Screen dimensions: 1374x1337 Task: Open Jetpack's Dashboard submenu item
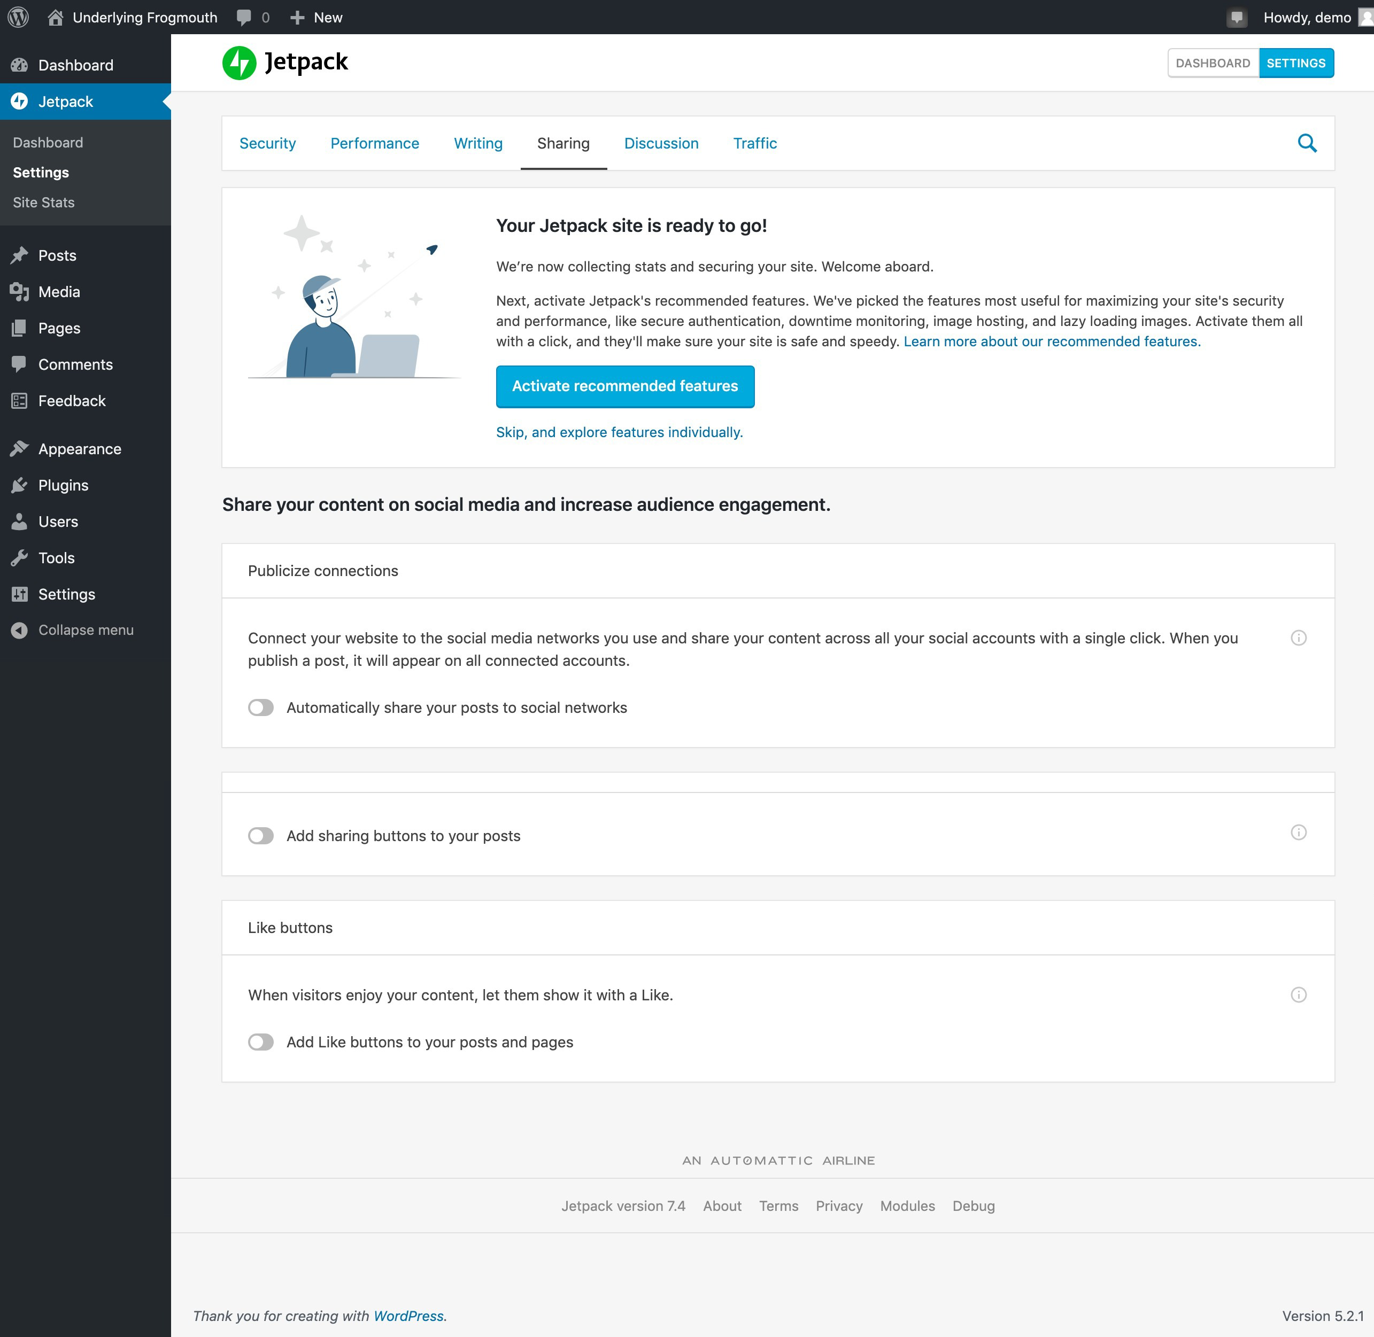[x=48, y=143]
